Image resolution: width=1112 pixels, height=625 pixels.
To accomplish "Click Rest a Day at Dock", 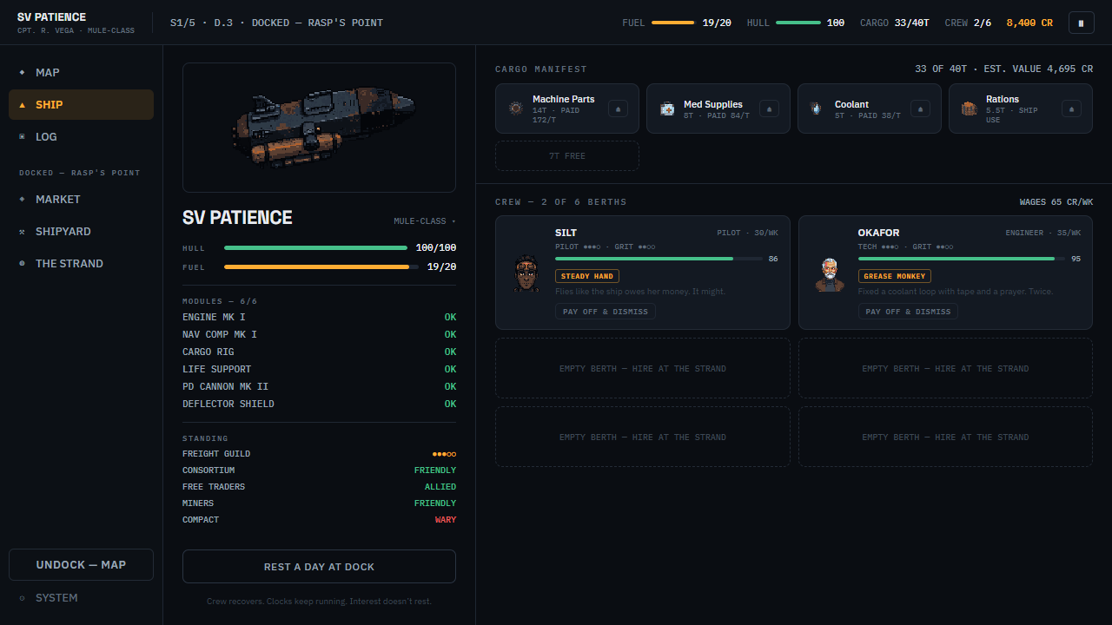I will (x=319, y=567).
